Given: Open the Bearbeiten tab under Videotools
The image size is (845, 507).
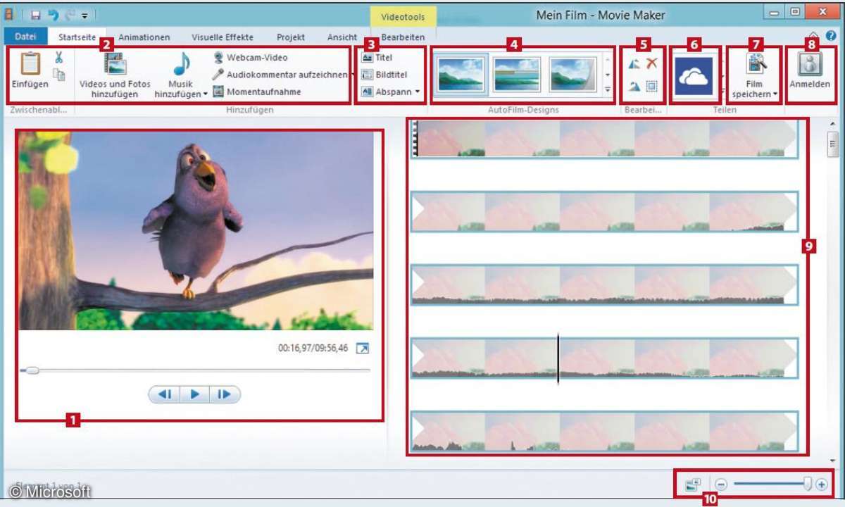Looking at the screenshot, I should (403, 37).
